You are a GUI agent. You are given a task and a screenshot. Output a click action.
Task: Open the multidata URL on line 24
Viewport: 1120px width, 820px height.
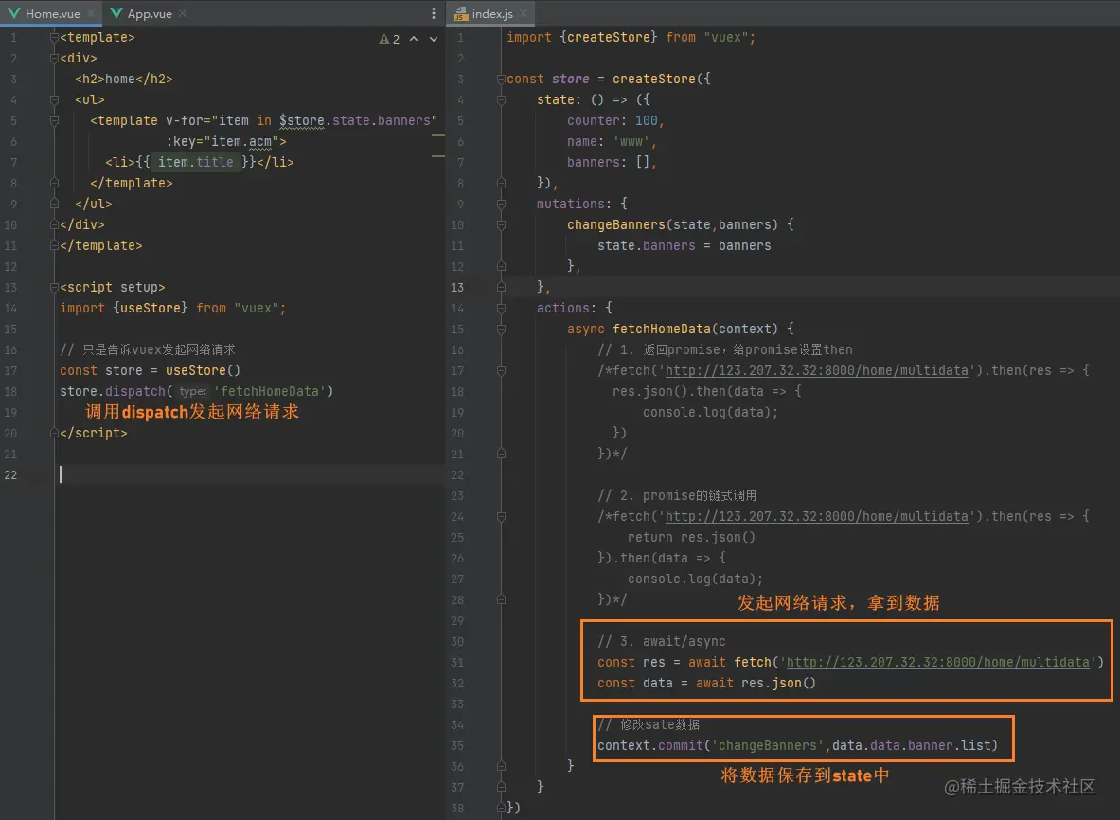pos(816,516)
